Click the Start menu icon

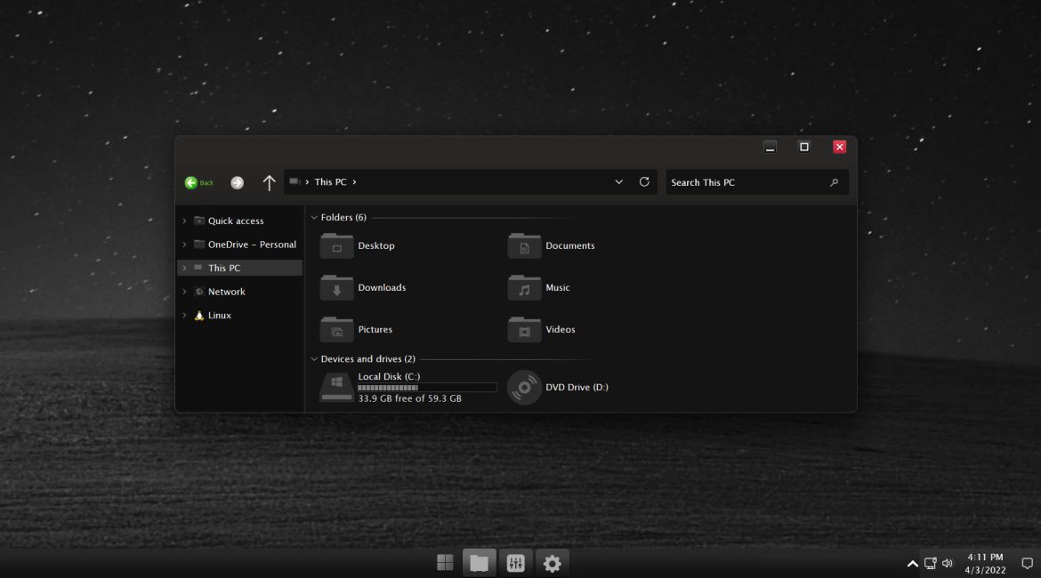pyautogui.click(x=445, y=562)
